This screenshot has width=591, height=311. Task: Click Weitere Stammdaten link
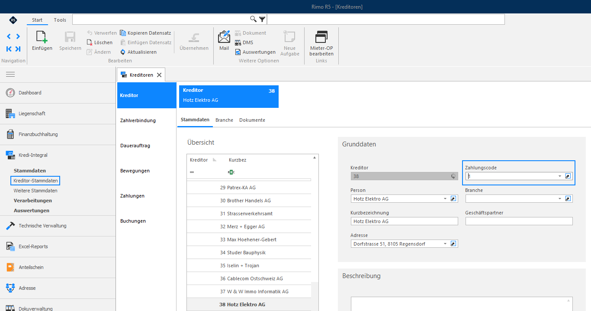coord(35,191)
